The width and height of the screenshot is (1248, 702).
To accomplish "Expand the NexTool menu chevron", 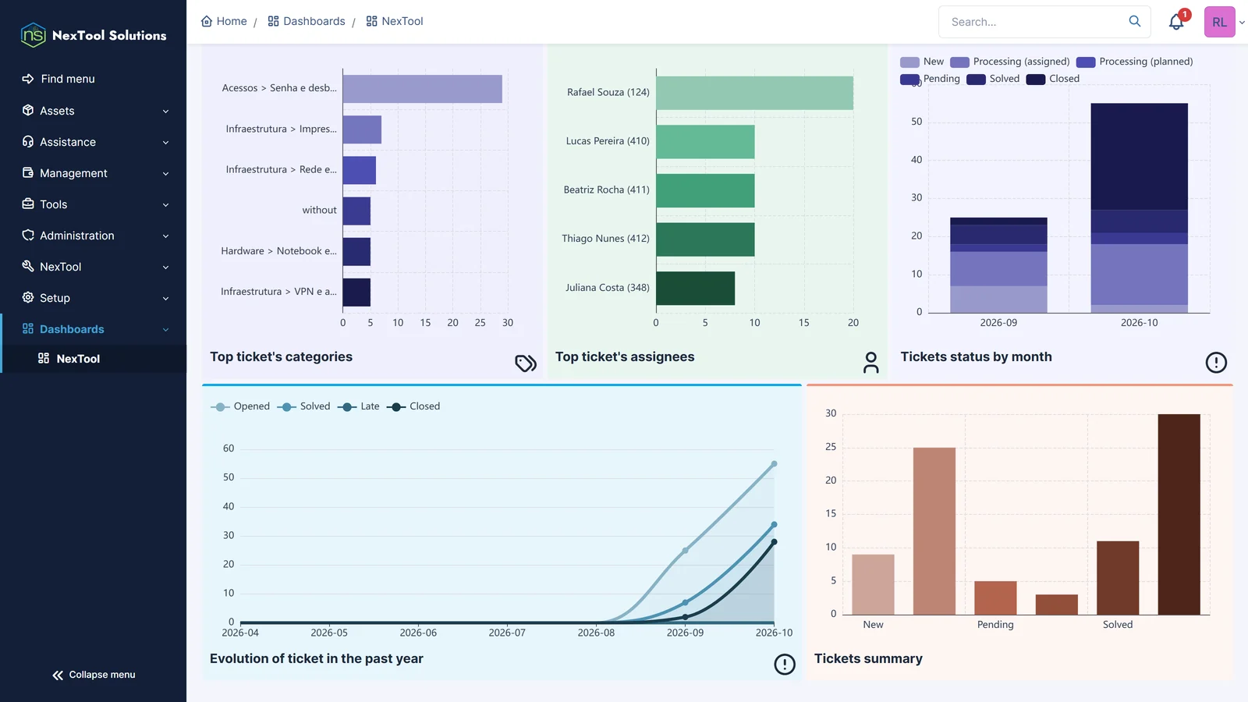I will coord(165,267).
